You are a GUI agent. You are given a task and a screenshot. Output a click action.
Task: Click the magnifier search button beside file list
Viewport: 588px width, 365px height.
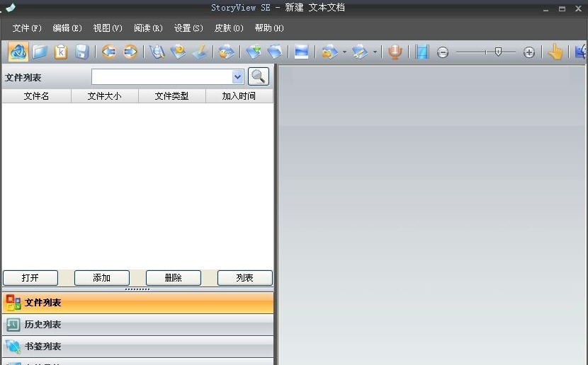click(259, 76)
